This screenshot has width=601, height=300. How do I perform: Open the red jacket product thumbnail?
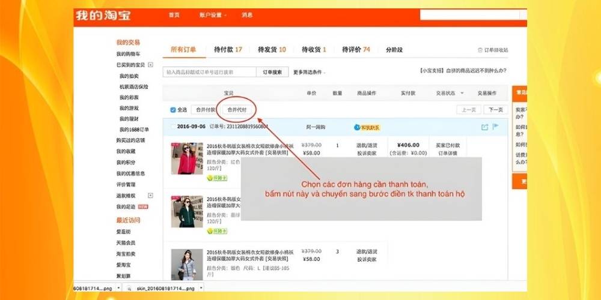click(186, 158)
